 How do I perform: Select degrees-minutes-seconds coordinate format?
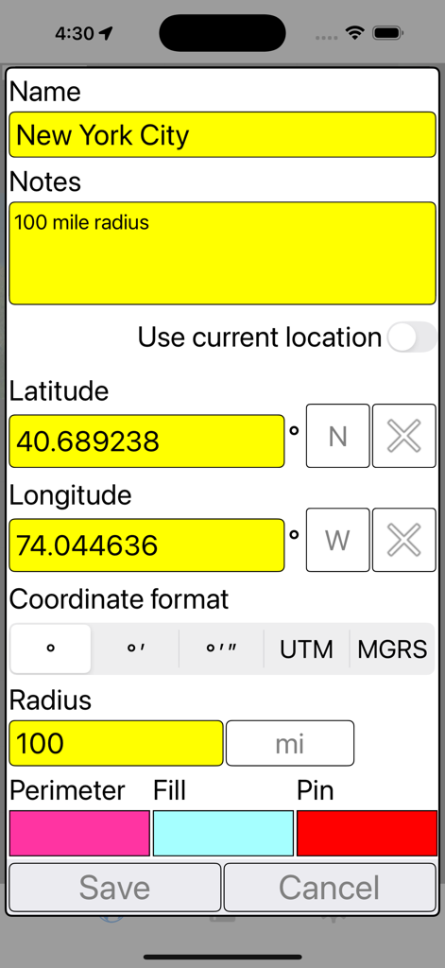221,648
